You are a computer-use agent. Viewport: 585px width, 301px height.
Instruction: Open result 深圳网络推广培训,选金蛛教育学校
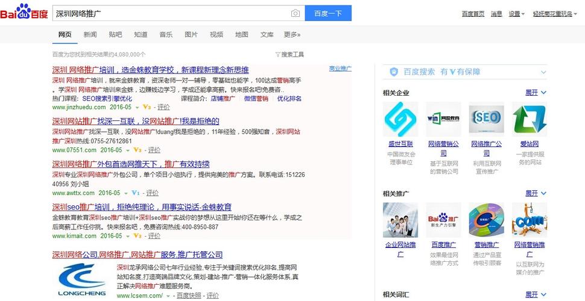tap(150, 70)
